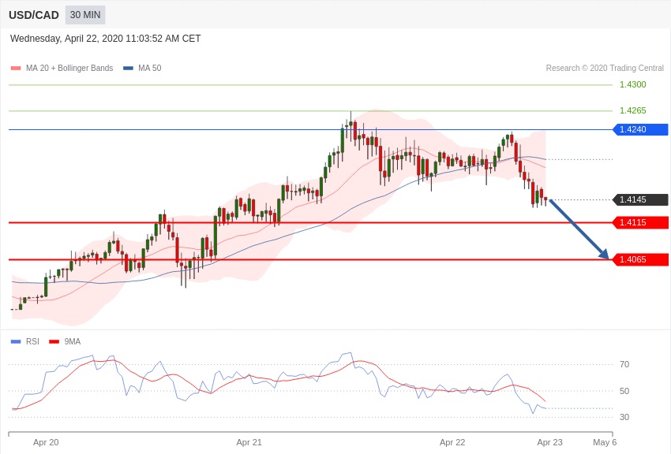Viewport: 671px width, 454px height.
Task: Click the RSI 70 axis value
Action: coord(624,364)
